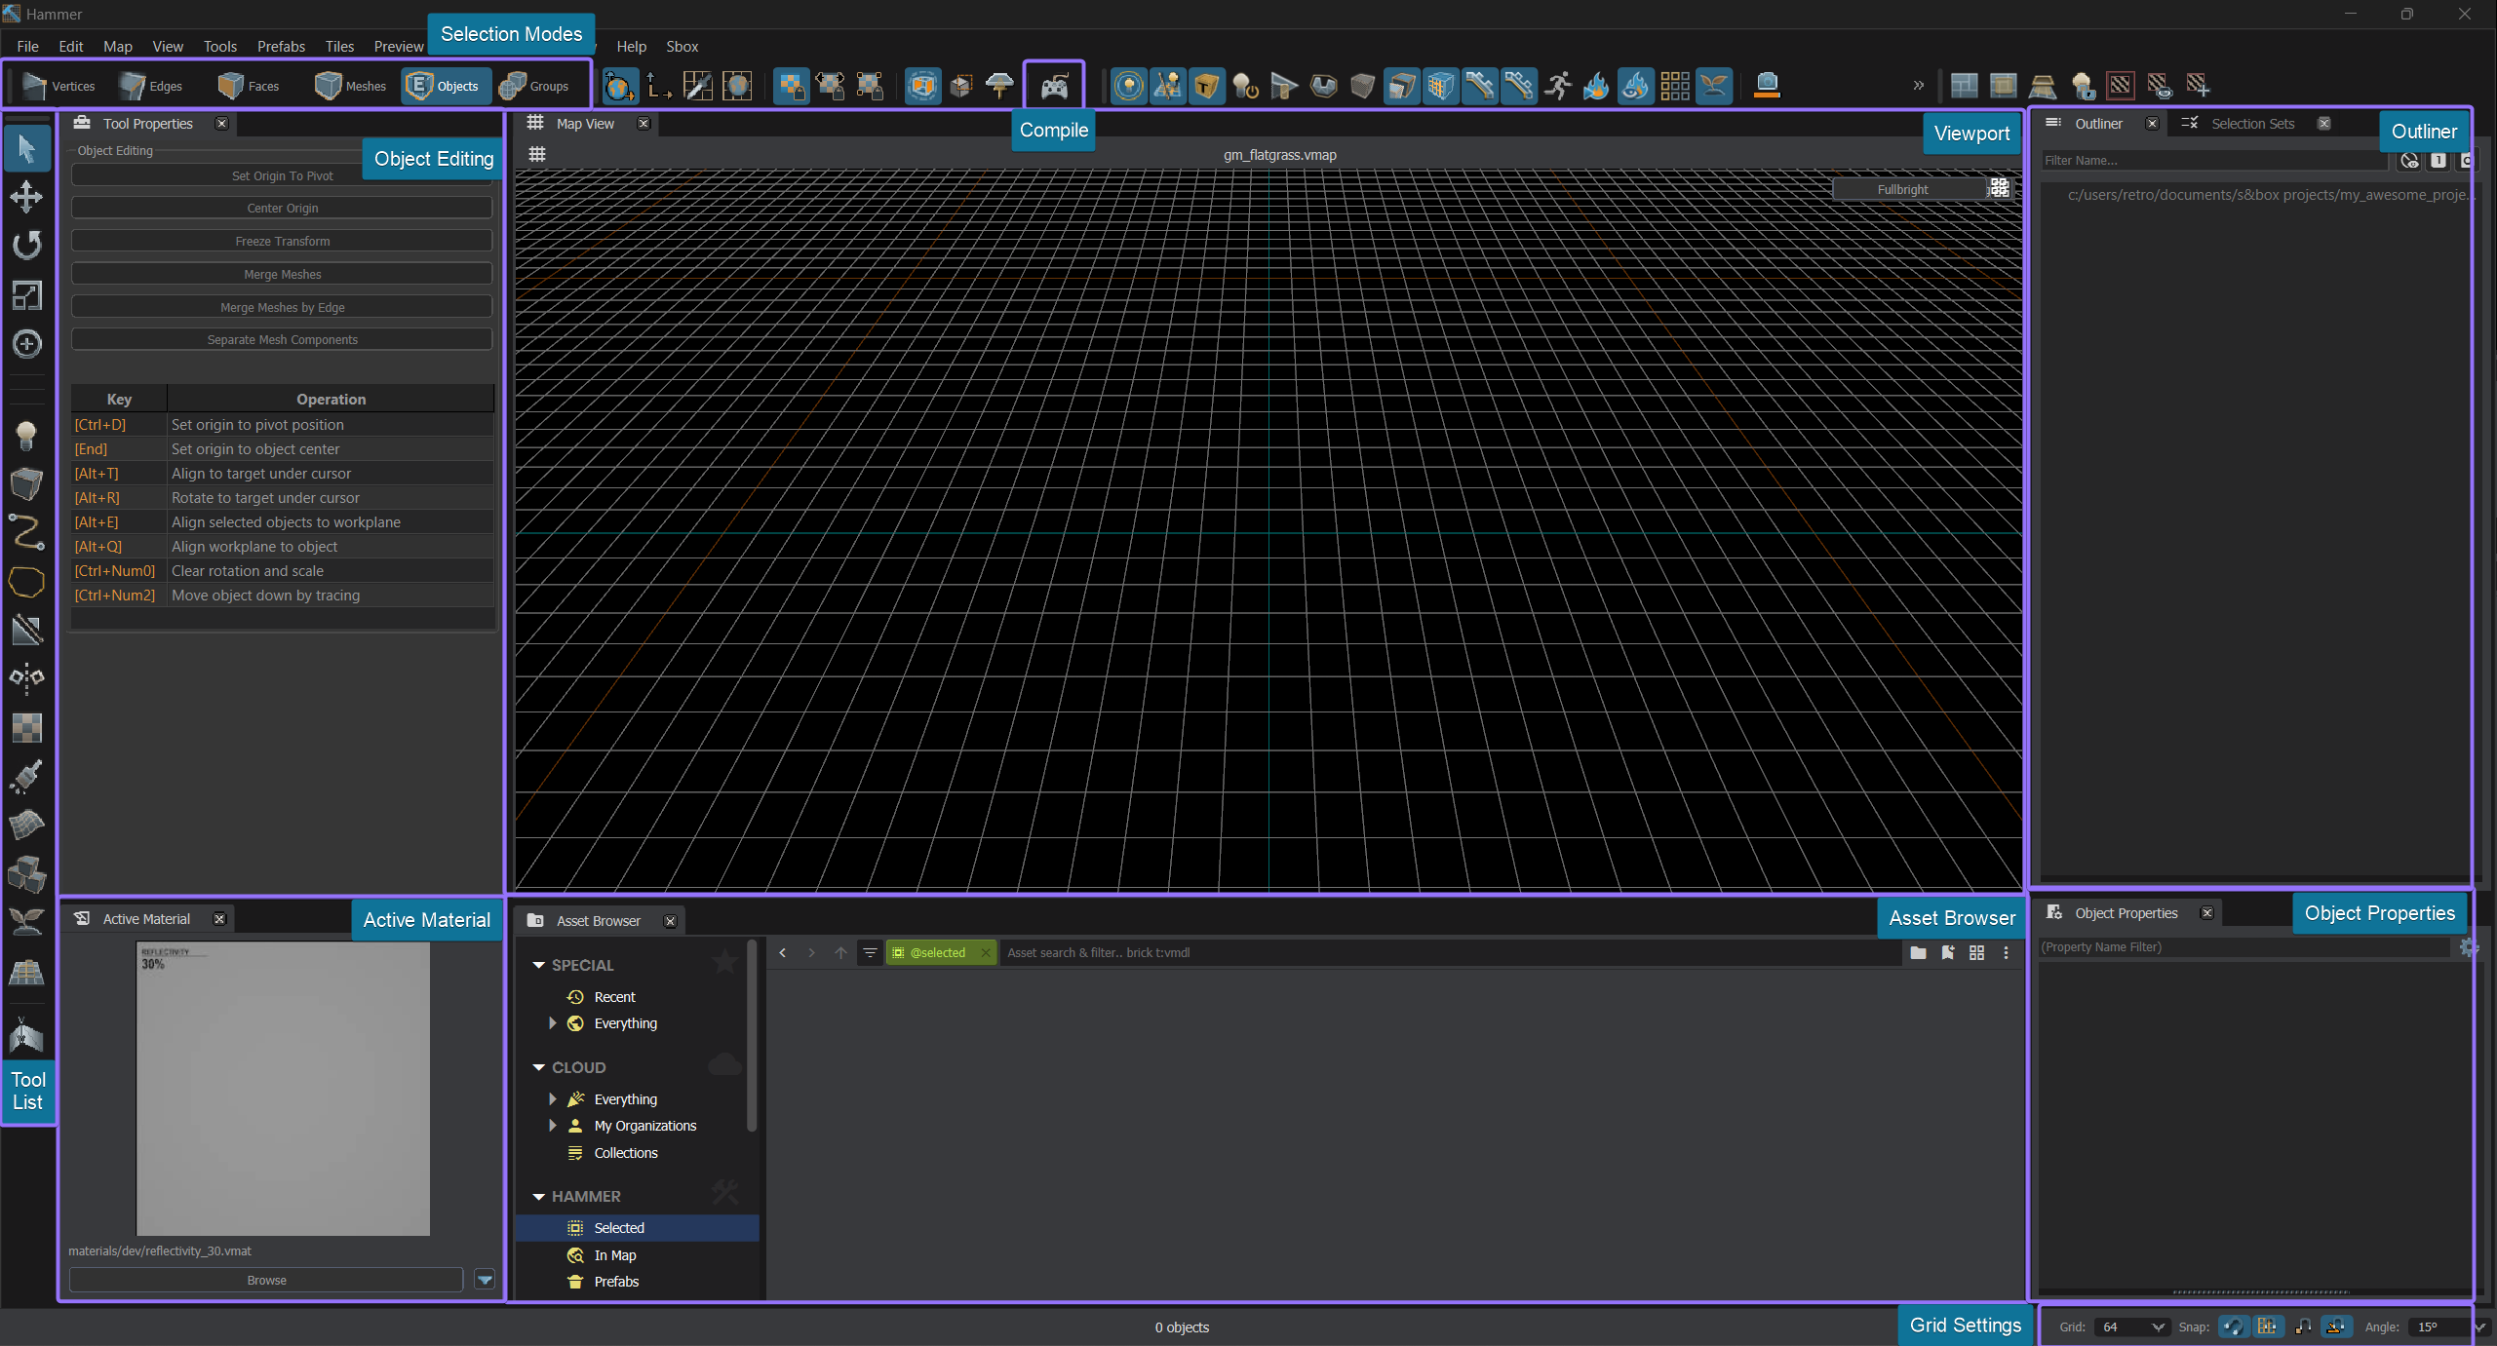
Task: Click the four-pane layout toolbar icon
Action: (x=1964, y=86)
